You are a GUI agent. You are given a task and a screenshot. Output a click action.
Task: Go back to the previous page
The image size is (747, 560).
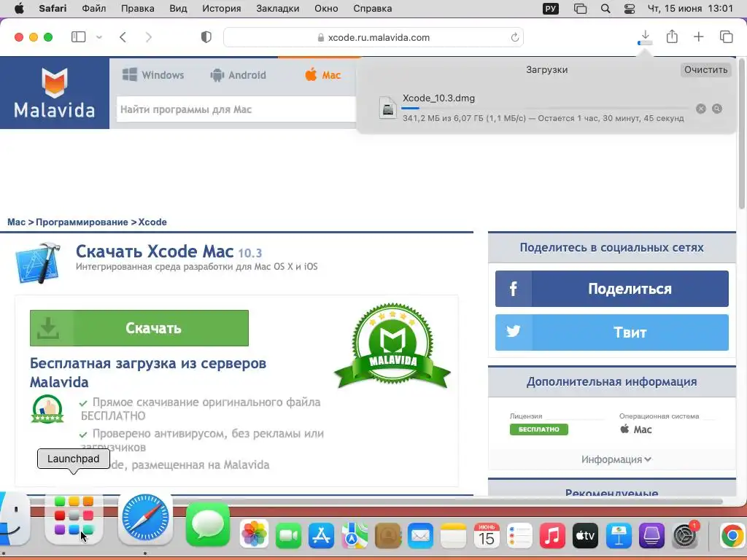click(123, 37)
